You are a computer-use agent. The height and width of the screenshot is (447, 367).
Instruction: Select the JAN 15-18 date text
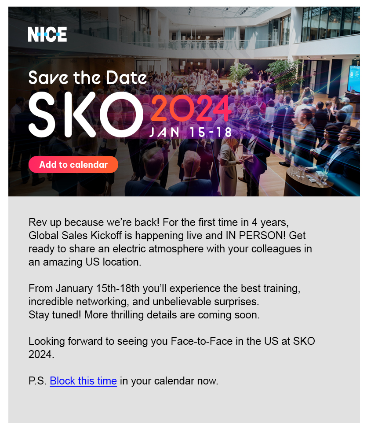(191, 133)
